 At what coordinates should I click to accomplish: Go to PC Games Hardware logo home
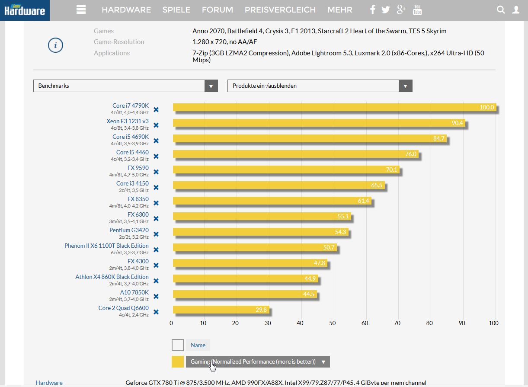25,10
